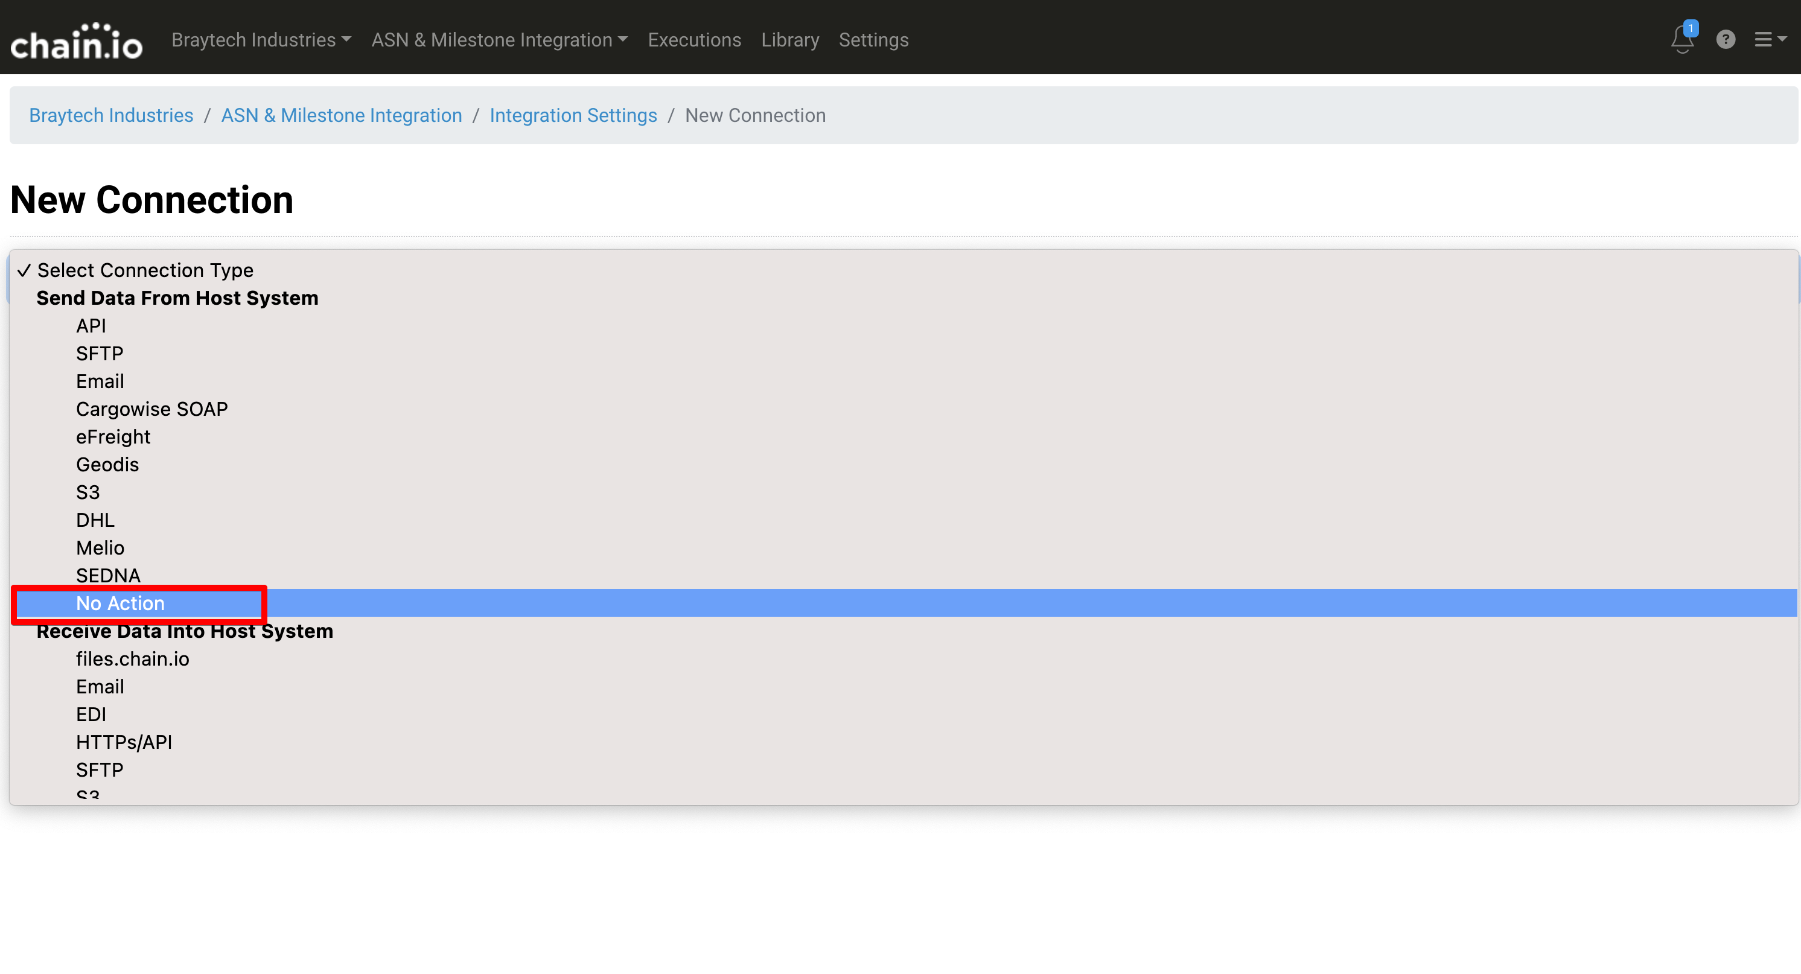Pick Cargowise SOAP connection type
This screenshot has height=974, width=1801.
click(151, 409)
